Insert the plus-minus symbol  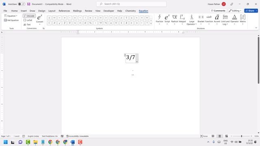click(x=49, y=18)
